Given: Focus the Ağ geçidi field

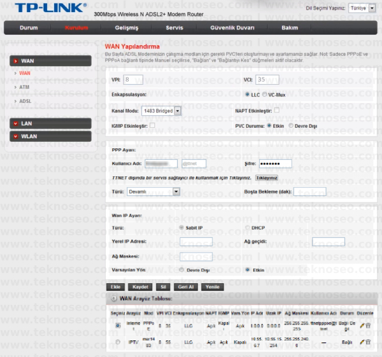Looking at the screenshot, I should [329, 242].
